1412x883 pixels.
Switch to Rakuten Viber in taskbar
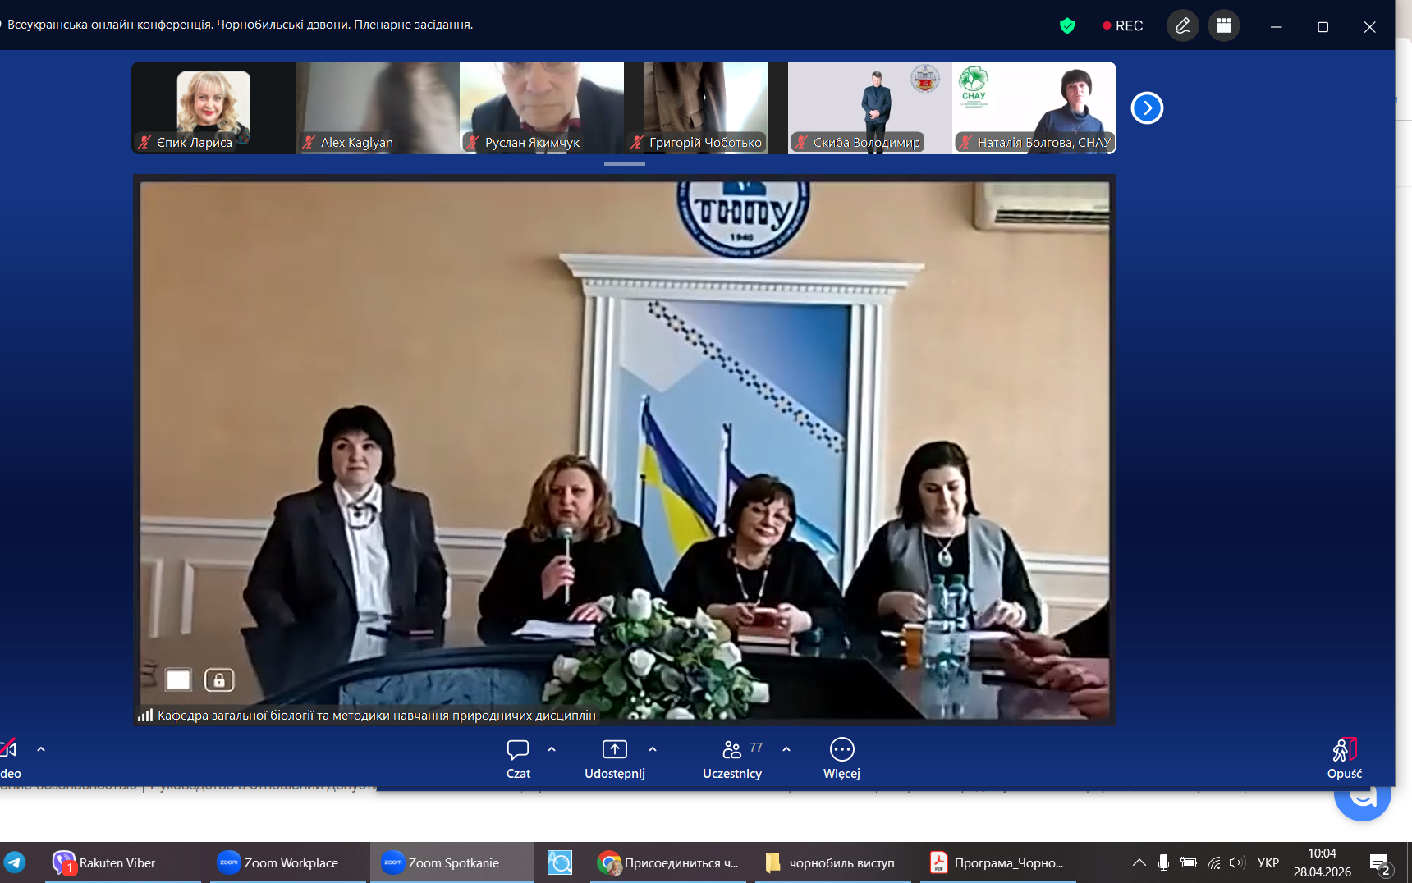(x=105, y=862)
